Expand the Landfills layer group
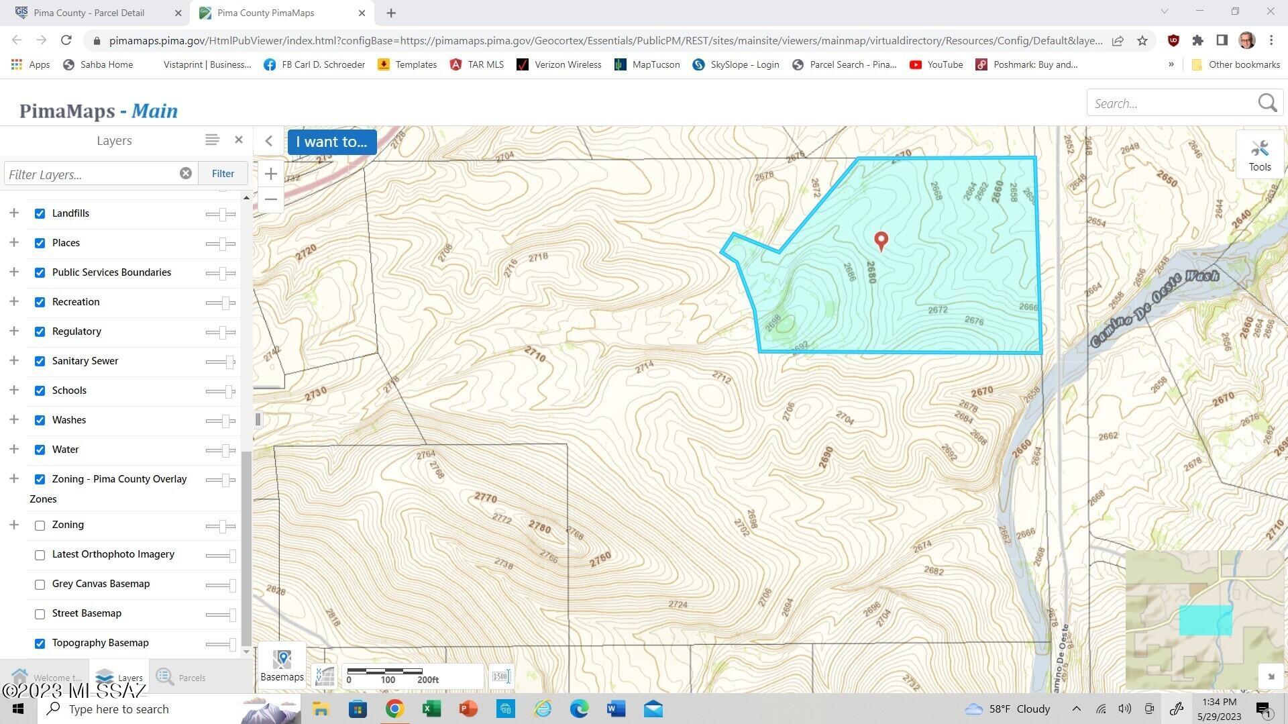The height and width of the screenshot is (724, 1288). 13,213
